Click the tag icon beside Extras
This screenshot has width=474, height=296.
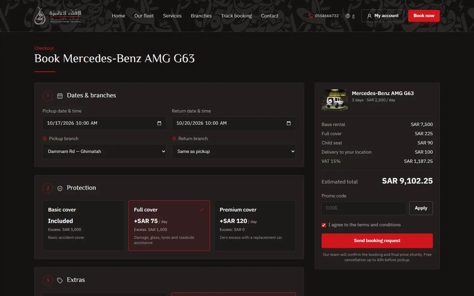click(60, 280)
